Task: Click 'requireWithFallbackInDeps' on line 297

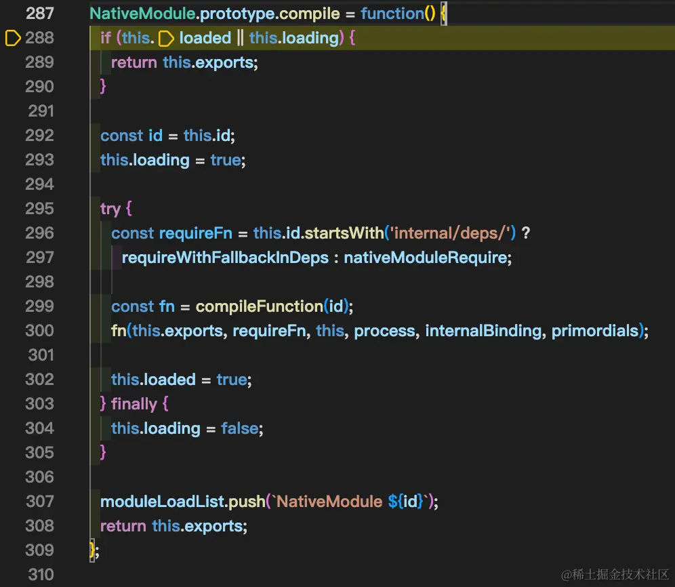Action: pos(225,258)
